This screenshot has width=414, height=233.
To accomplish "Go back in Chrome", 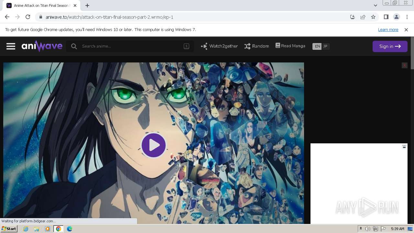I will pos(7,17).
